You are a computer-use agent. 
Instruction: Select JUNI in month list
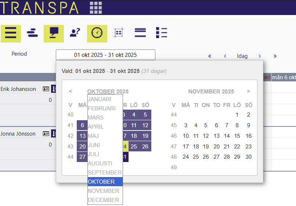coord(105,145)
